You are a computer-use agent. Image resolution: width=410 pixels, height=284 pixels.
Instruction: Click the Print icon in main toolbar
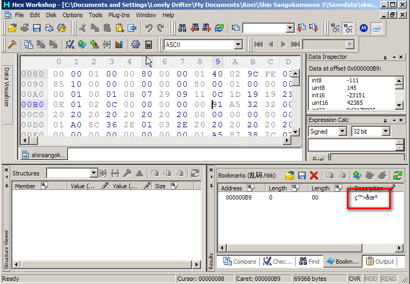pyautogui.click(x=49, y=28)
